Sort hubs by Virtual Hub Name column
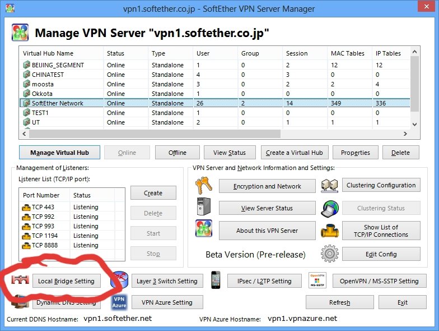Viewport: 439px width, 331px height. tap(62, 53)
